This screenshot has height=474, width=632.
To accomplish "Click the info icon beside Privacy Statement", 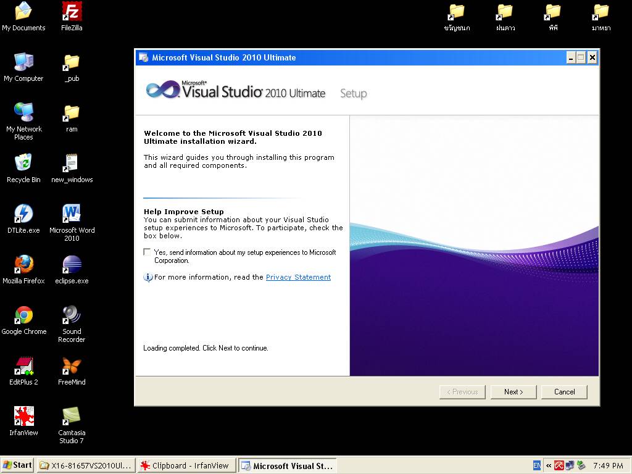I will (x=148, y=277).
